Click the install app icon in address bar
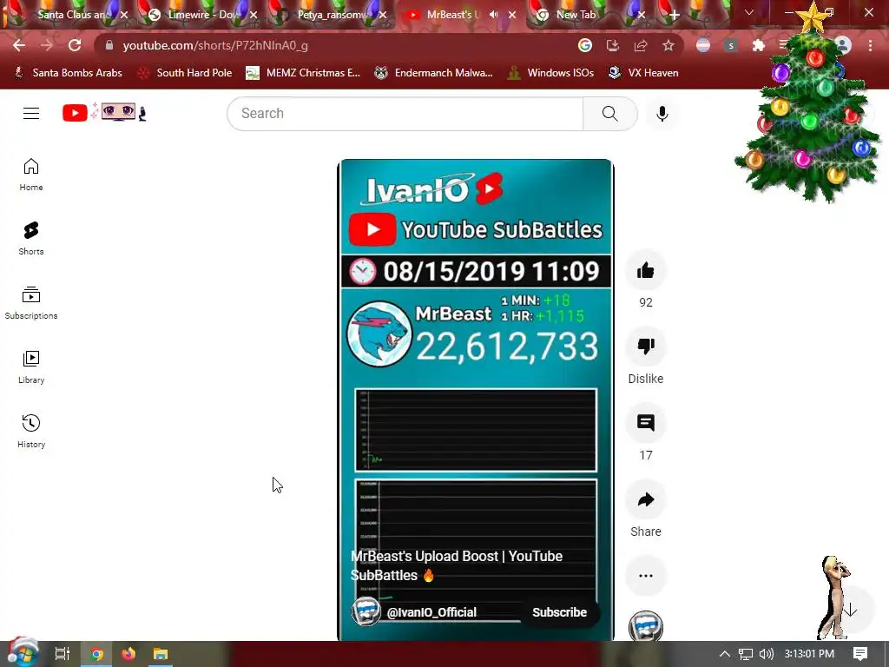The image size is (889, 667). [613, 45]
